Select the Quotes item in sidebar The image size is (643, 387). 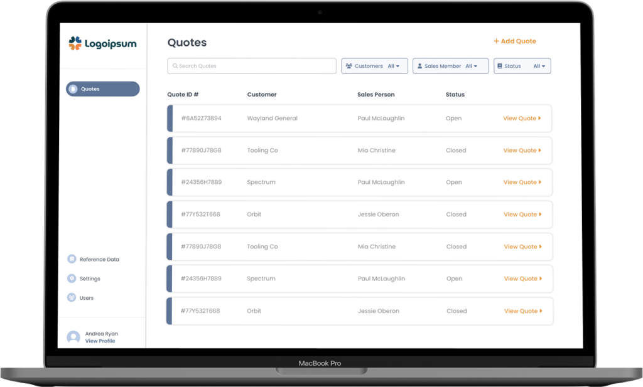pos(103,89)
